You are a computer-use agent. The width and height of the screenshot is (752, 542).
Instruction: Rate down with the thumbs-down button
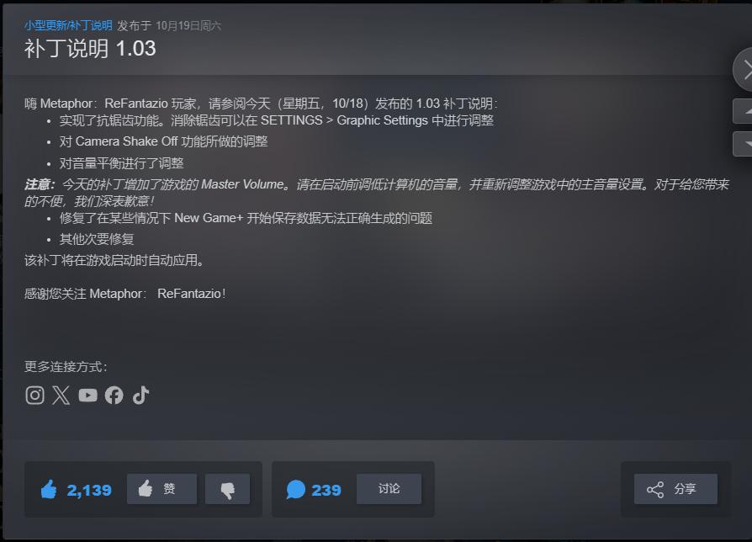pyautogui.click(x=227, y=489)
